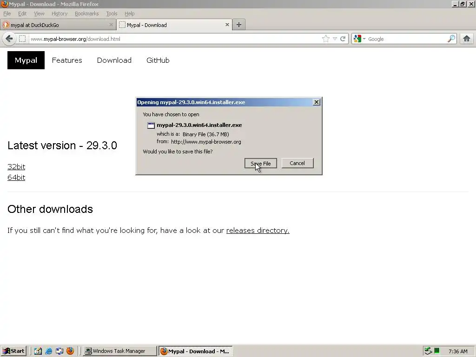Click the network tray icon
Screen dimensions: 476x357
point(428,351)
